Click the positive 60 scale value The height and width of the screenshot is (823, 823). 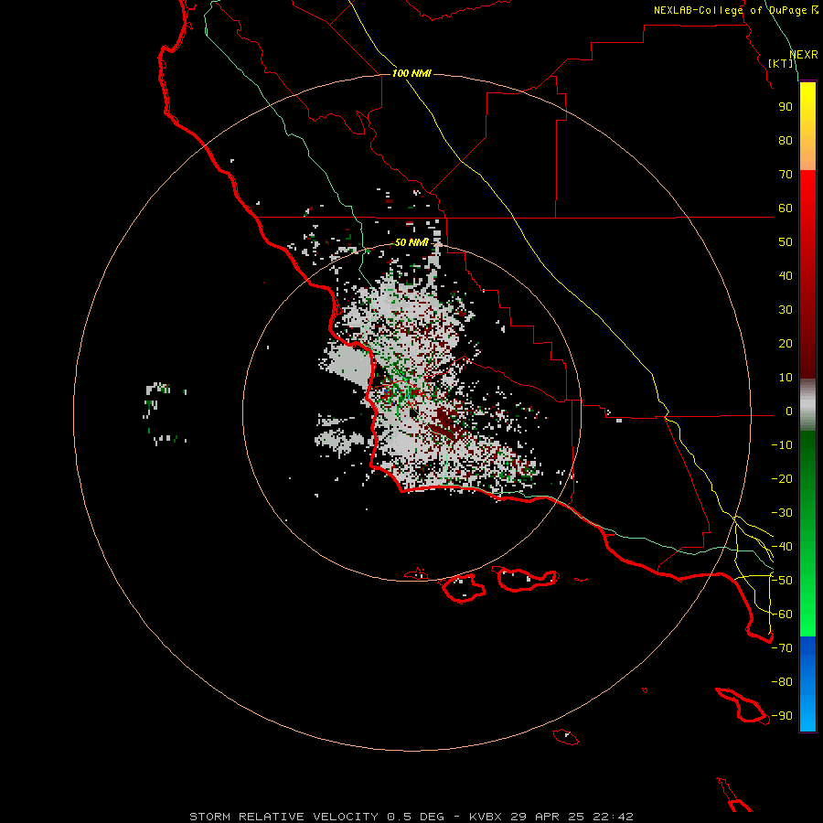[x=786, y=208]
